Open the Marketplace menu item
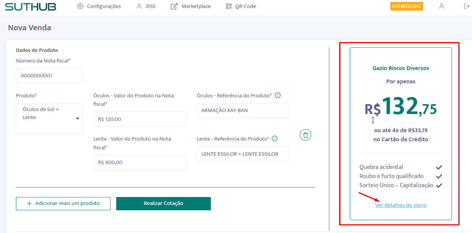The width and height of the screenshot is (472, 233). 191,6
